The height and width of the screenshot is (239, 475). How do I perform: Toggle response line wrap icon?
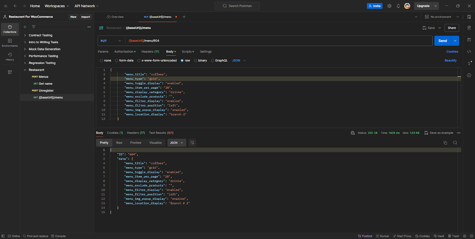(192, 143)
